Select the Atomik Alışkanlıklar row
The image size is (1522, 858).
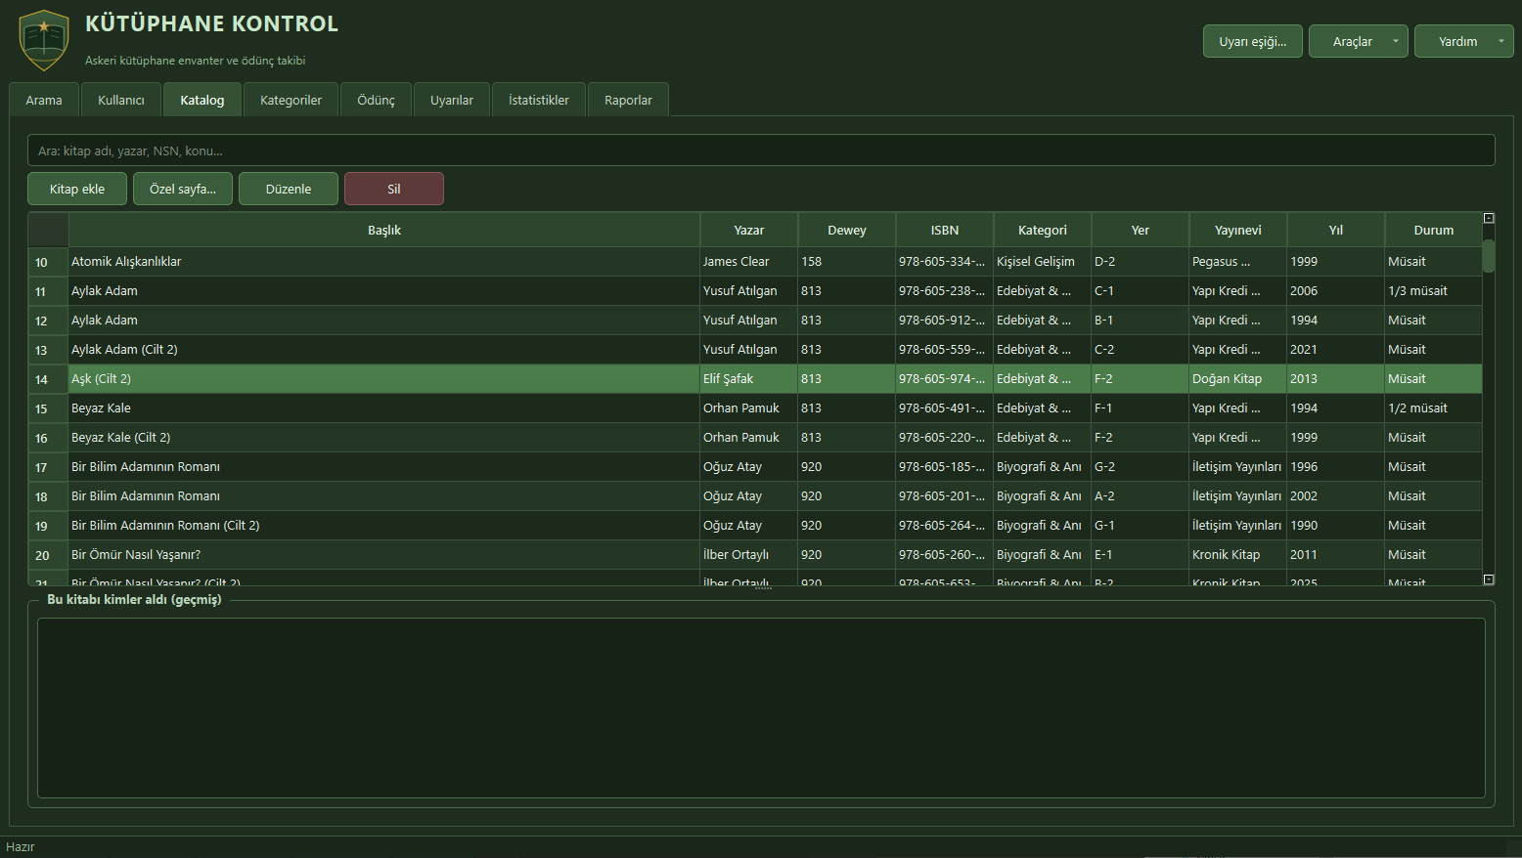point(755,261)
